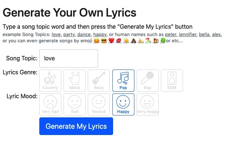
Task: Select the 'peter' example name link
Action: pos(171,35)
